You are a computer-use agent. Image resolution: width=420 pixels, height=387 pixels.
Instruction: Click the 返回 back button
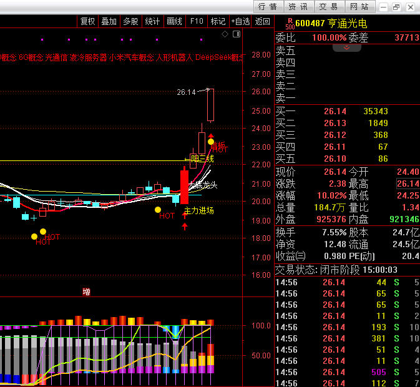[262, 21]
